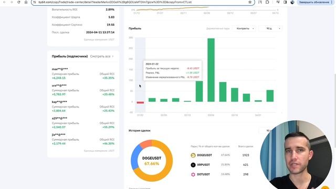The image size is (336, 189).
Task: Open the 90 д. profit period dropdown
Action: [x=270, y=28]
